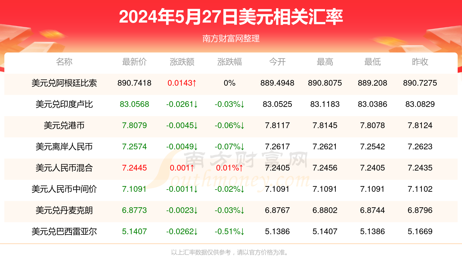The height and width of the screenshot is (272, 462).
Task: Click previous close 7.2435
Action: pyautogui.click(x=420, y=168)
